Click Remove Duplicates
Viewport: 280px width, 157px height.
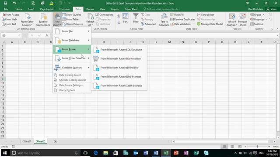pyautogui.click(x=183, y=19)
